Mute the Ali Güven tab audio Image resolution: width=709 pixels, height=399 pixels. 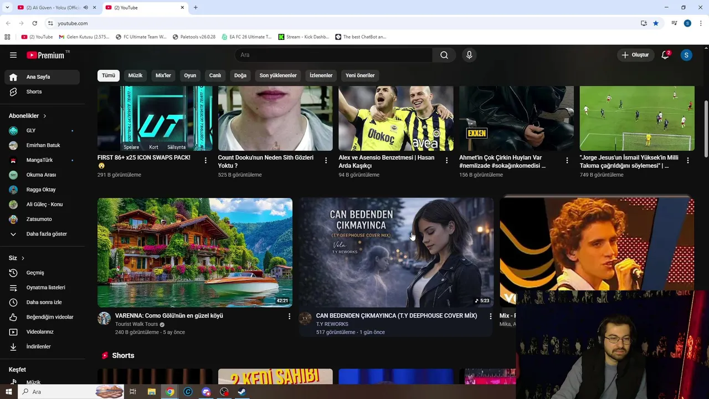[x=85, y=7]
